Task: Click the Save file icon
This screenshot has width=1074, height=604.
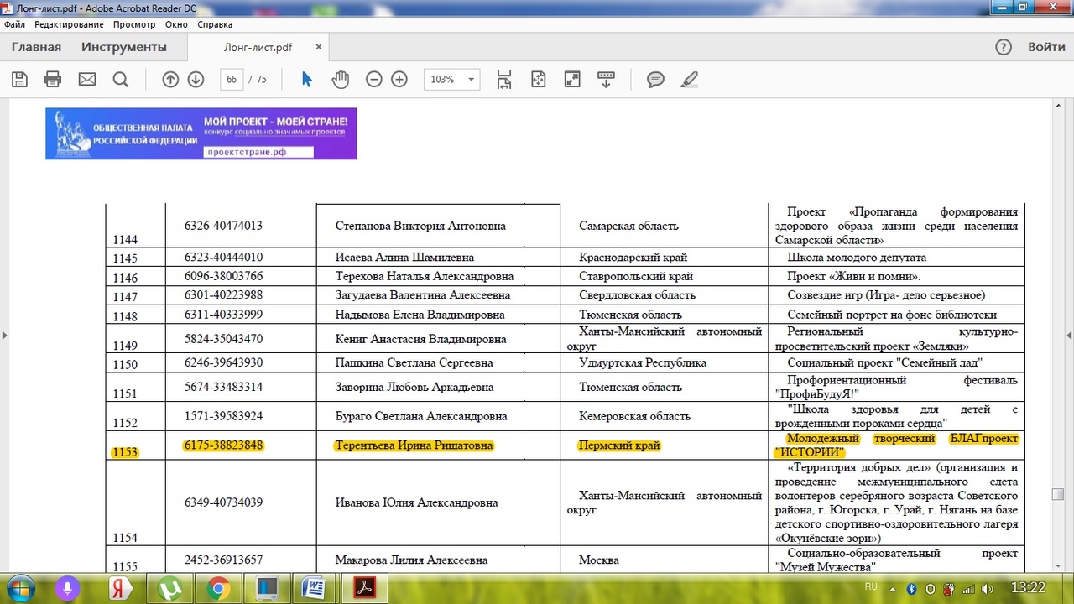Action: tap(20, 80)
